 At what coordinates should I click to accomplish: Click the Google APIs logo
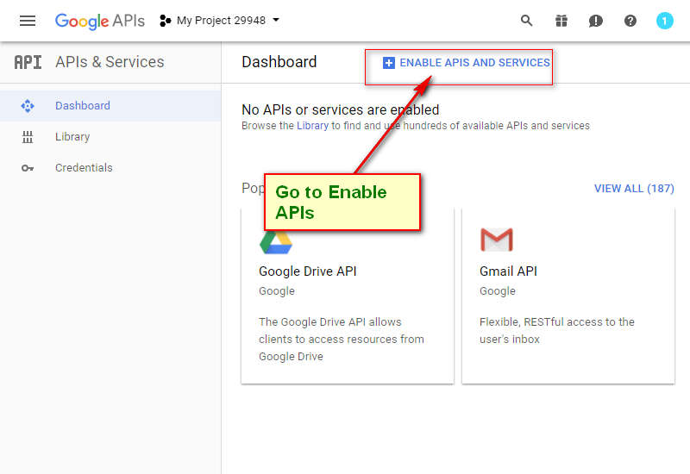coord(99,21)
